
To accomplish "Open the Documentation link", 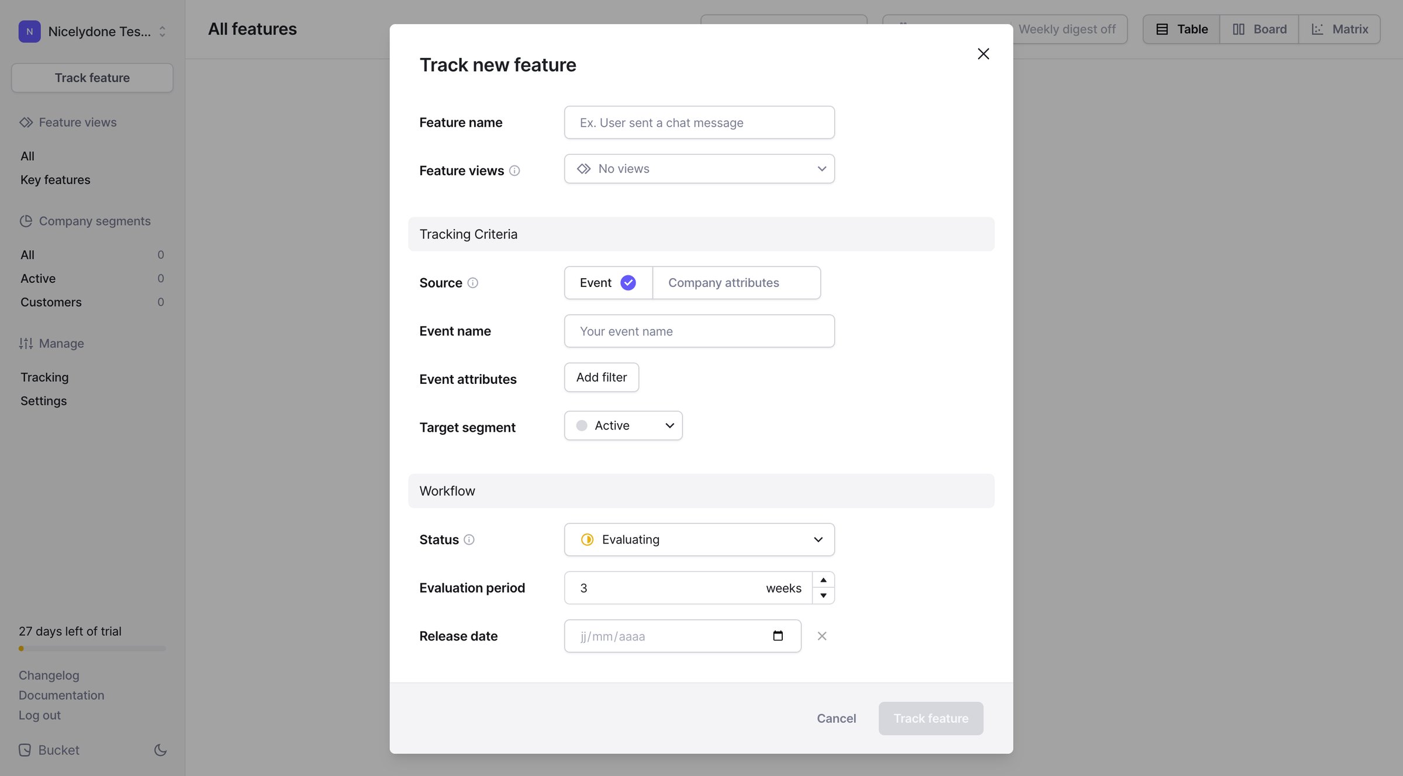I will pyautogui.click(x=61, y=695).
